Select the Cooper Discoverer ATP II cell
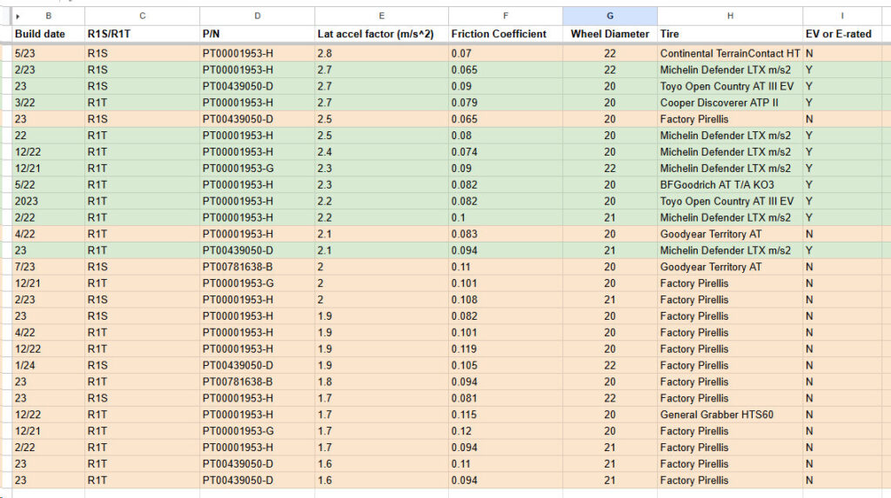This screenshot has width=891, height=498. (x=730, y=103)
